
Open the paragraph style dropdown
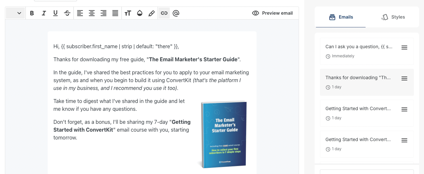point(15,13)
